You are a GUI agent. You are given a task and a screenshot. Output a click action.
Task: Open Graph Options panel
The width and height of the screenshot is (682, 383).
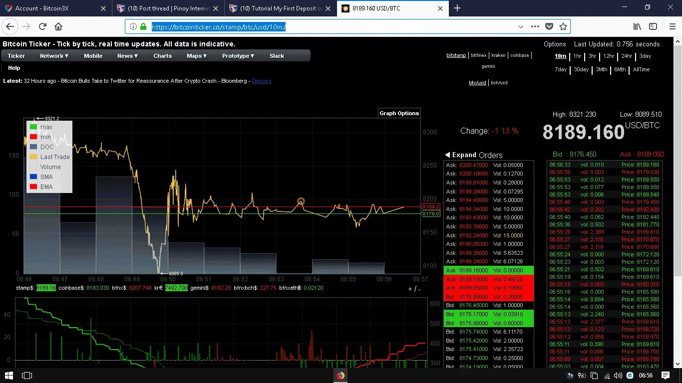(x=399, y=113)
